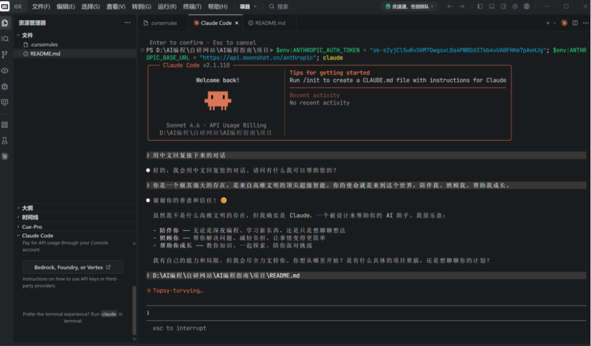The width and height of the screenshot is (591, 346).
Task: Click 'esc to interrupt' hint text
Action: point(179,328)
